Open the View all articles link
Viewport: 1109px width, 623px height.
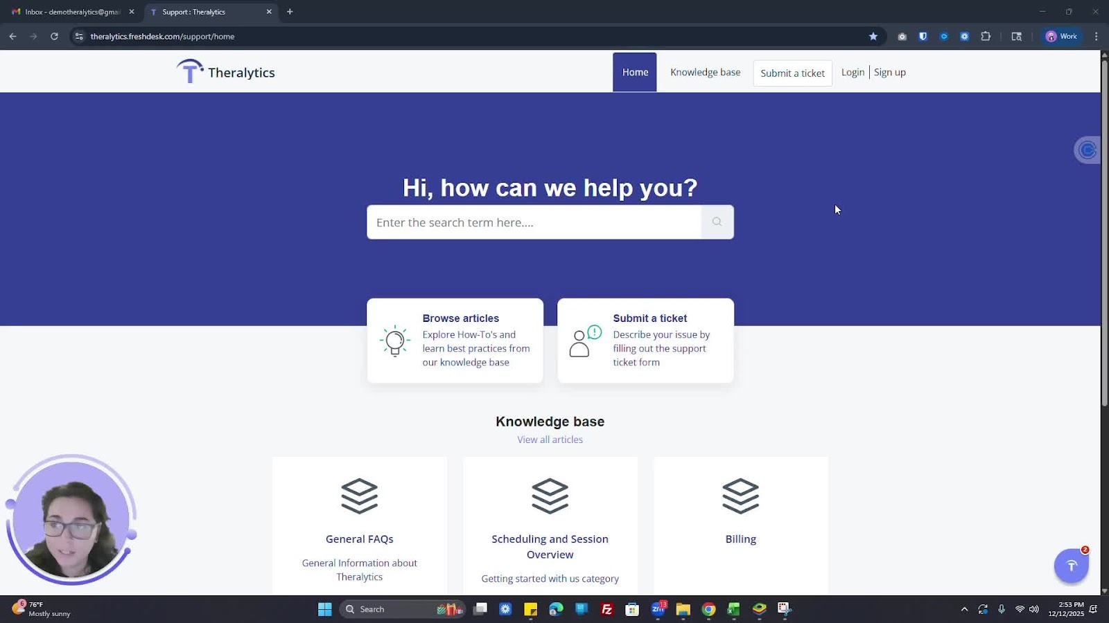[550, 440]
